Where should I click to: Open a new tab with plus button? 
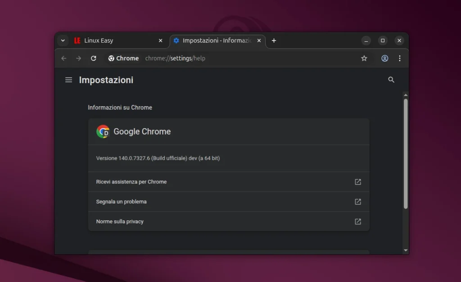[x=274, y=40]
